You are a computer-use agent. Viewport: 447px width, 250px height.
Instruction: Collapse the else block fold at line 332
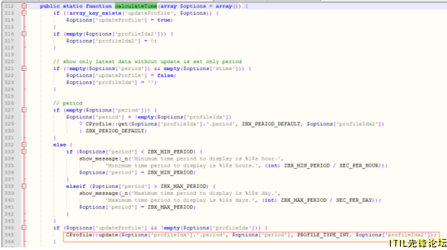pos(24,145)
